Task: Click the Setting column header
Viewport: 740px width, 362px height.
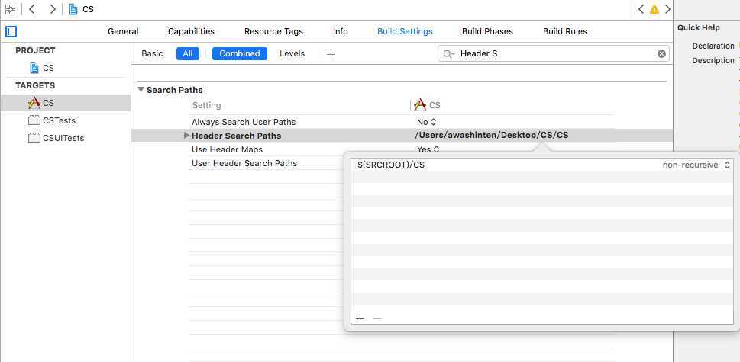Action: (x=206, y=105)
